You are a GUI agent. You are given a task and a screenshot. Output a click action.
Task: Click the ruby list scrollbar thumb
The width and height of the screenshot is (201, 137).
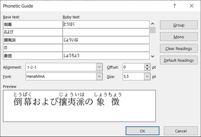(x=152, y=30)
